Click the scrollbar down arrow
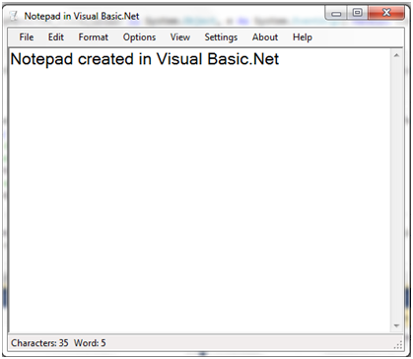Image resolution: width=413 pixels, height=359 pixels. point(396,325)
